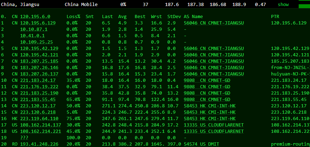Open hop 9 AS link 56046 CN CMNET-JIANGSU

click(214, 74)
